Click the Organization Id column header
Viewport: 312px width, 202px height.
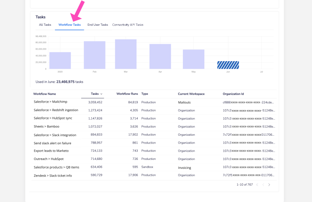[233, 94]
